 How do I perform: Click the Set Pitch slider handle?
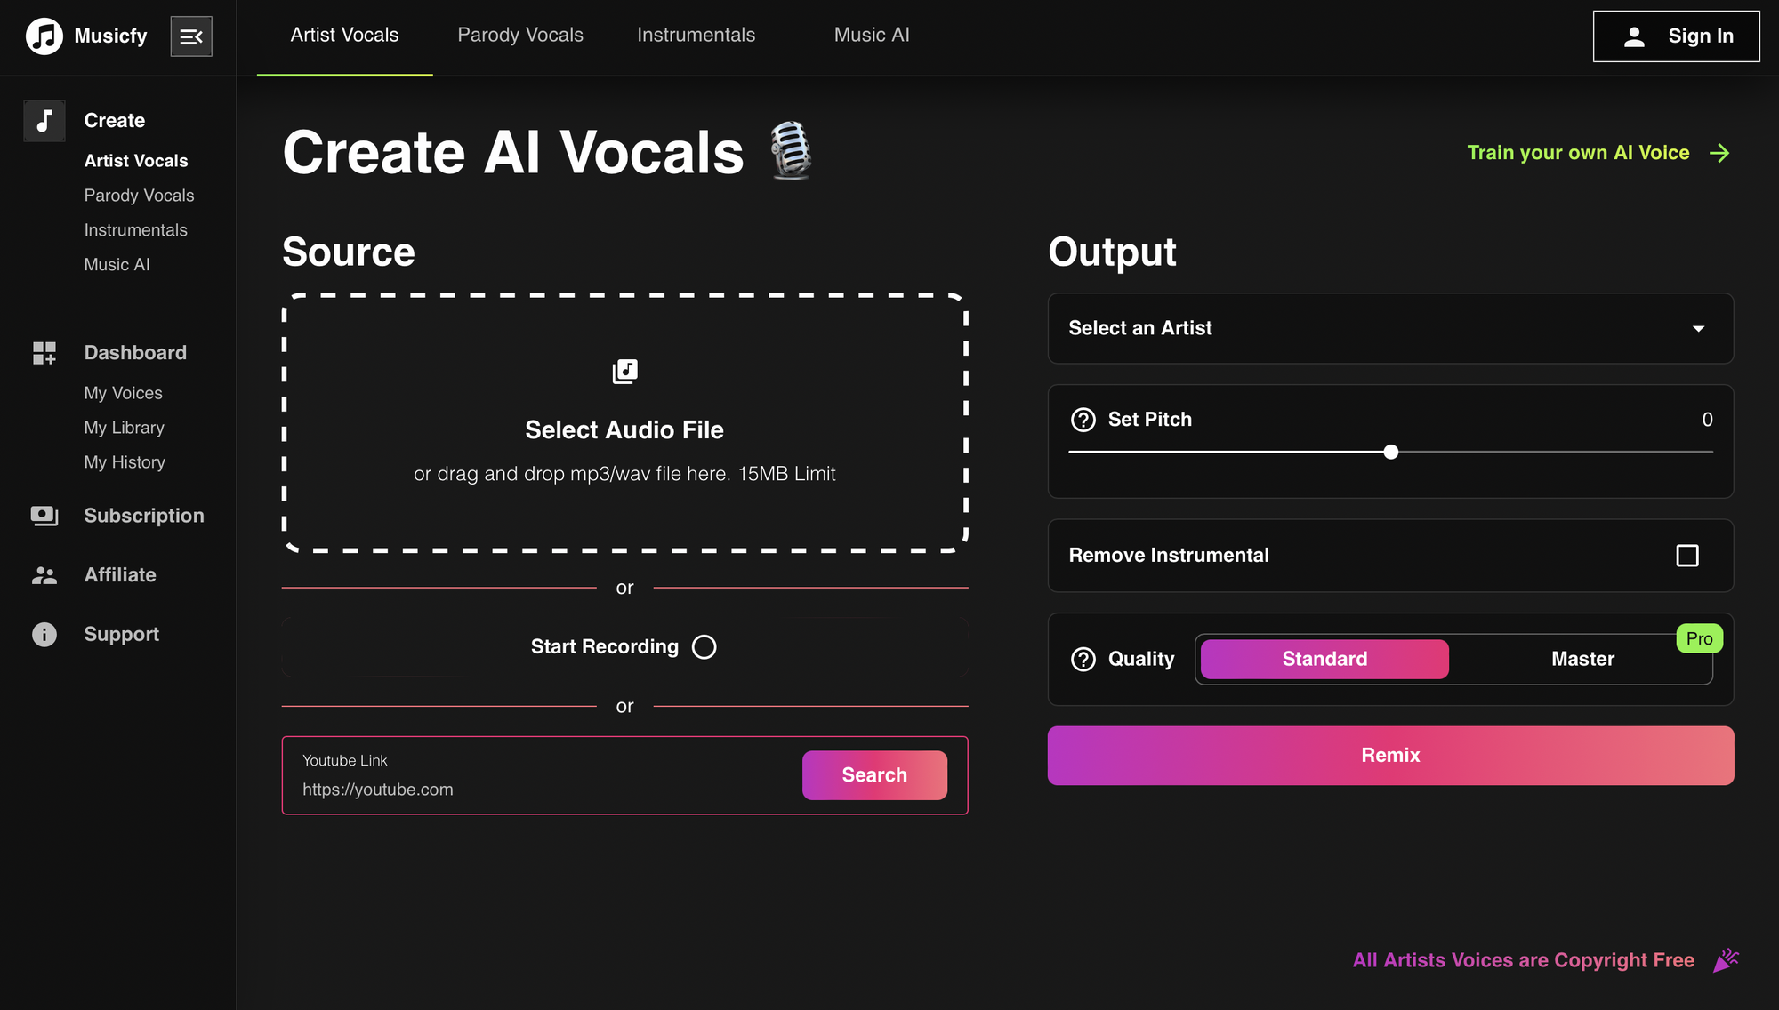coord(1391,453)
